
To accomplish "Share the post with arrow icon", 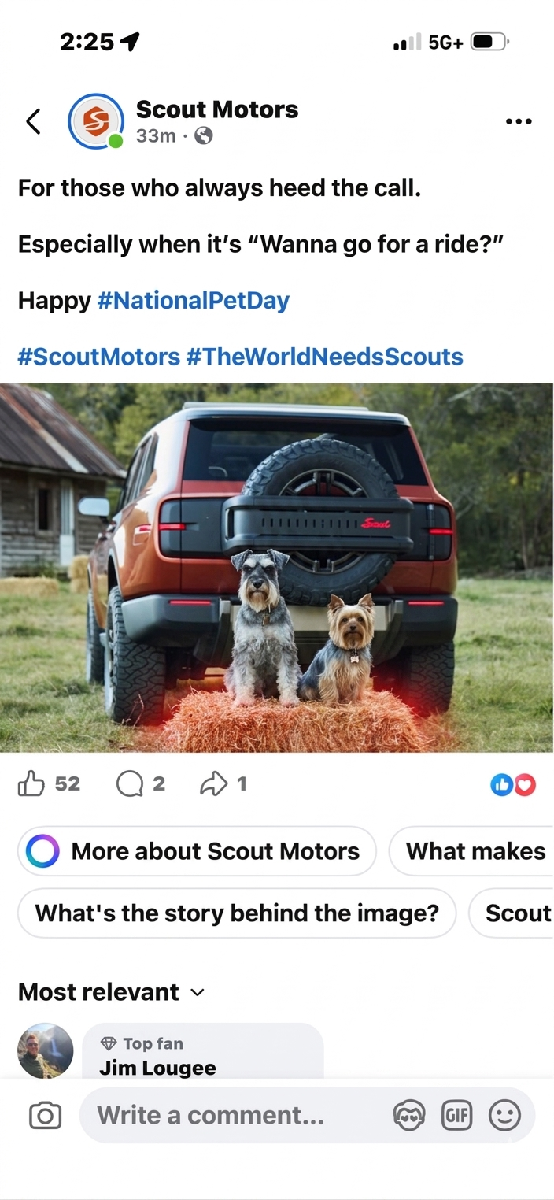I will point(213,783).
